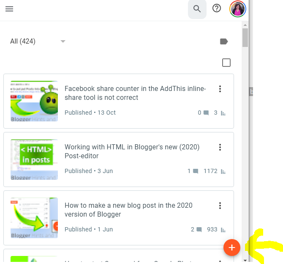Click the stats bar icon on the 13 Oct post
Screen dimensions: 283x264
click(x=223, y=113)
